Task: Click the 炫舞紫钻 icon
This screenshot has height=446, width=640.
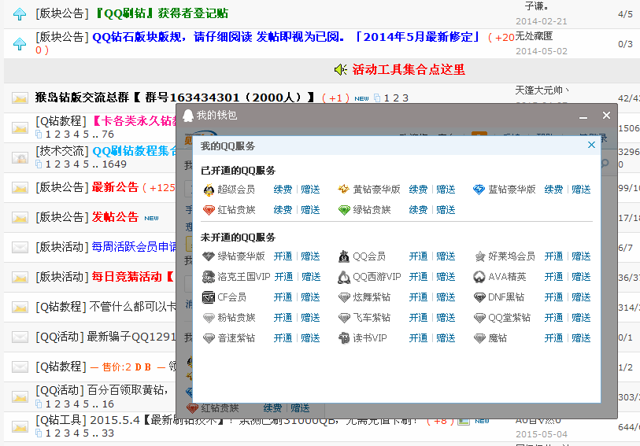Action: (x=344, y=297)
